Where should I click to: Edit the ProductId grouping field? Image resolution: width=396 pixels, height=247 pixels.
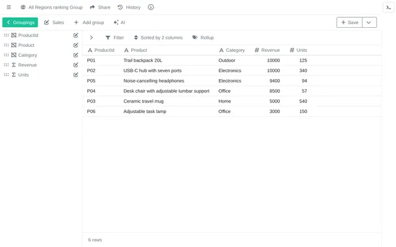(75, 35)
